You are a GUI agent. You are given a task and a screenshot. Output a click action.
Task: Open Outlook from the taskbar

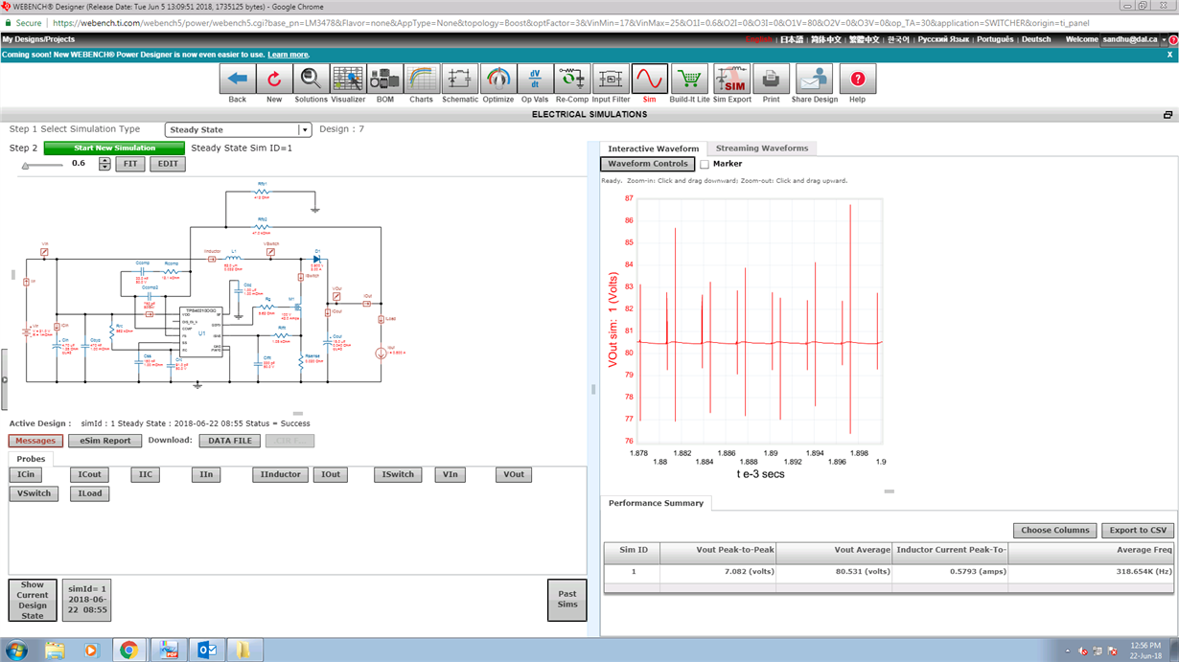(x=205, y=651)
